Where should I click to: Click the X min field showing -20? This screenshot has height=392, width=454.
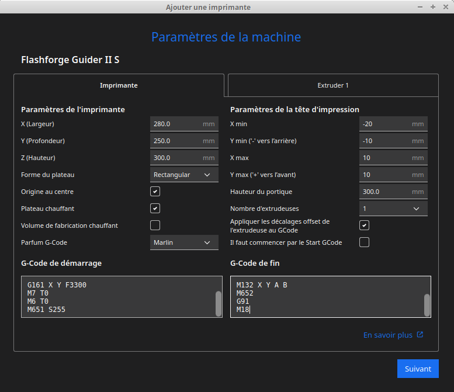(x=393, y=124)
